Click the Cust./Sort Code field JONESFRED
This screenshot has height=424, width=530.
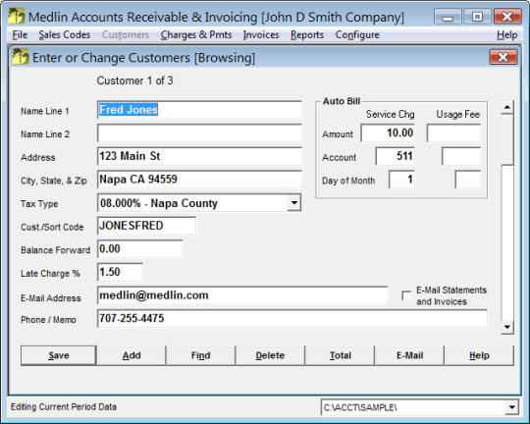(x=146, y=226)
